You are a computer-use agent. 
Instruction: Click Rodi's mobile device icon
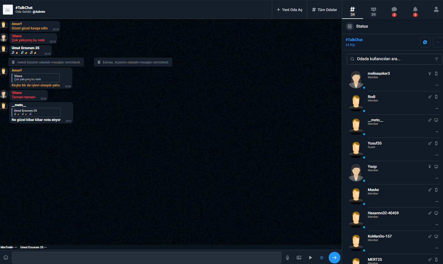tap(436, 97)
